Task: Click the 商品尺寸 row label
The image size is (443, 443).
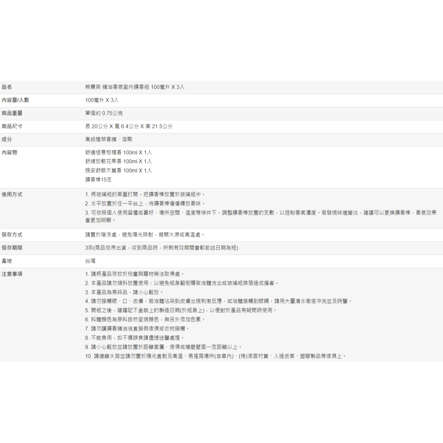Action: [x=12, y=126]
